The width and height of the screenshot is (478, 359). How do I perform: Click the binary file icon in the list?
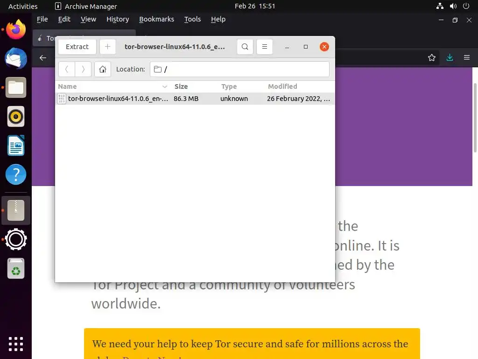(62, 99)
